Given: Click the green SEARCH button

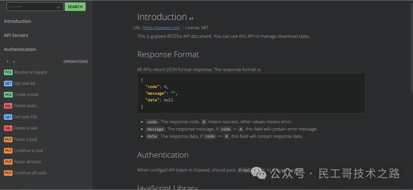Looking at the screenshot, I should pos(75,7).
